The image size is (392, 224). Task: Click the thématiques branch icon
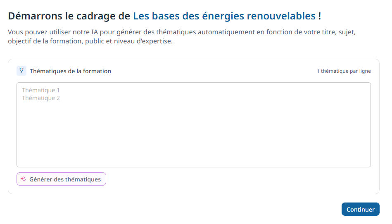[x=21, y=71]
